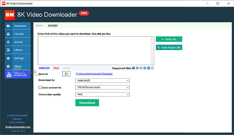Open the Download section in the sidebar

(18, 26)
